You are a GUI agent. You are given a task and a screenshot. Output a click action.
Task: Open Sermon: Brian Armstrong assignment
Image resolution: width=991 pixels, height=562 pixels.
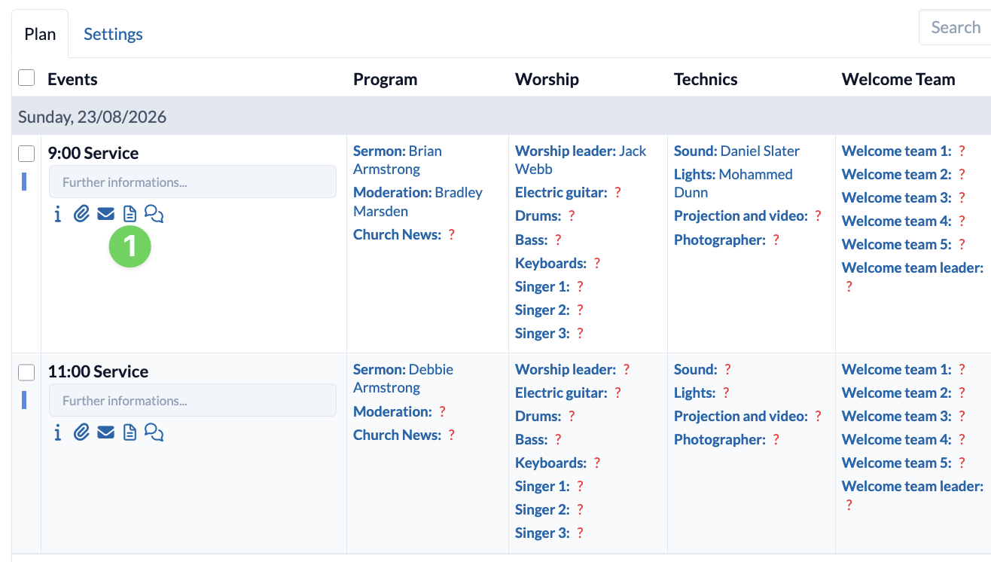click(x=398, y=160)
